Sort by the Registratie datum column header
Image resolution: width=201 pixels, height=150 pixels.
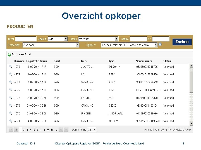click(37, 61)
